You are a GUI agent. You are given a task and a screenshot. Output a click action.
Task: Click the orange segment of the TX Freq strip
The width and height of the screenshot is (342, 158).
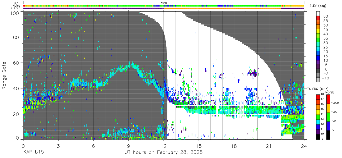[x=222, y=8]
